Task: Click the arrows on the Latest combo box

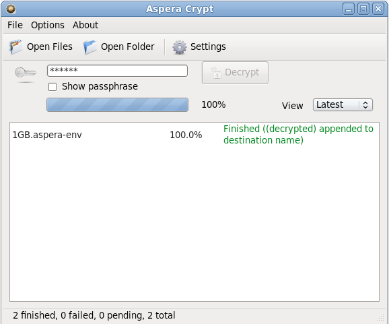Action: tap(365, 105)
